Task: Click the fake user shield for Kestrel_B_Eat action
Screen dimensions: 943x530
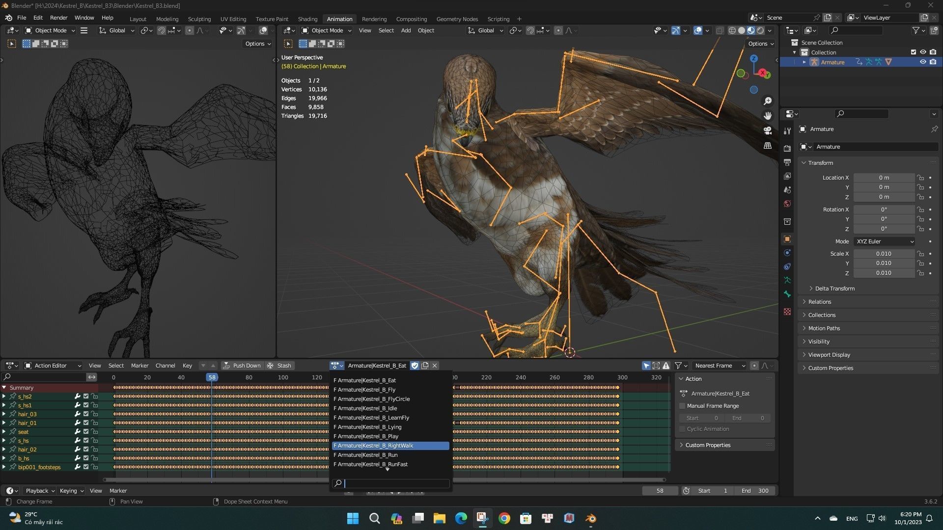Action: point(415,366)
